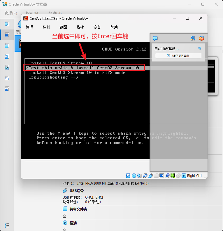The image size is (223, 231).
Task: Click the recording status icon
Action: pyautogui.click(x=167, y=176)
